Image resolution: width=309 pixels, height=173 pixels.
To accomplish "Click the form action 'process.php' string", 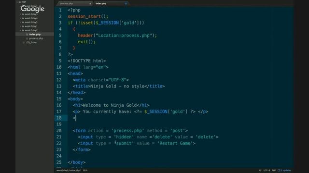I will point(127,131).
